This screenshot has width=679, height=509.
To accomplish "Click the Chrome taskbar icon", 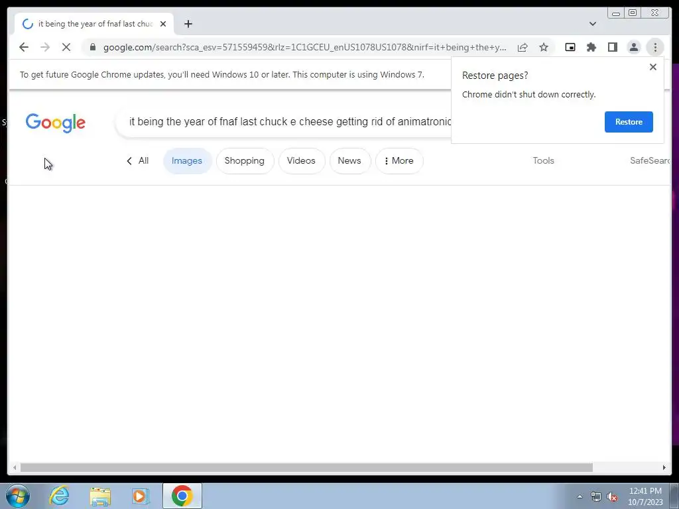I will point(182,496).
